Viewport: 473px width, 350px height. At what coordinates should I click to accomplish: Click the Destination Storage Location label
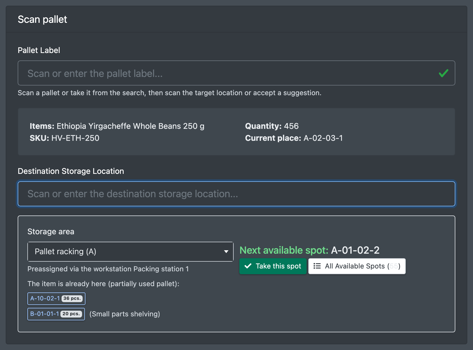pyautogui.click(x=71, y=171)
